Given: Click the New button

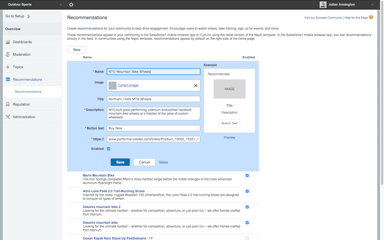Looking at the screenshot, I should click(77, 50).
